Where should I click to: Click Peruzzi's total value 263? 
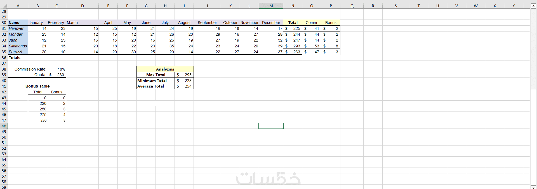(293, 52)
